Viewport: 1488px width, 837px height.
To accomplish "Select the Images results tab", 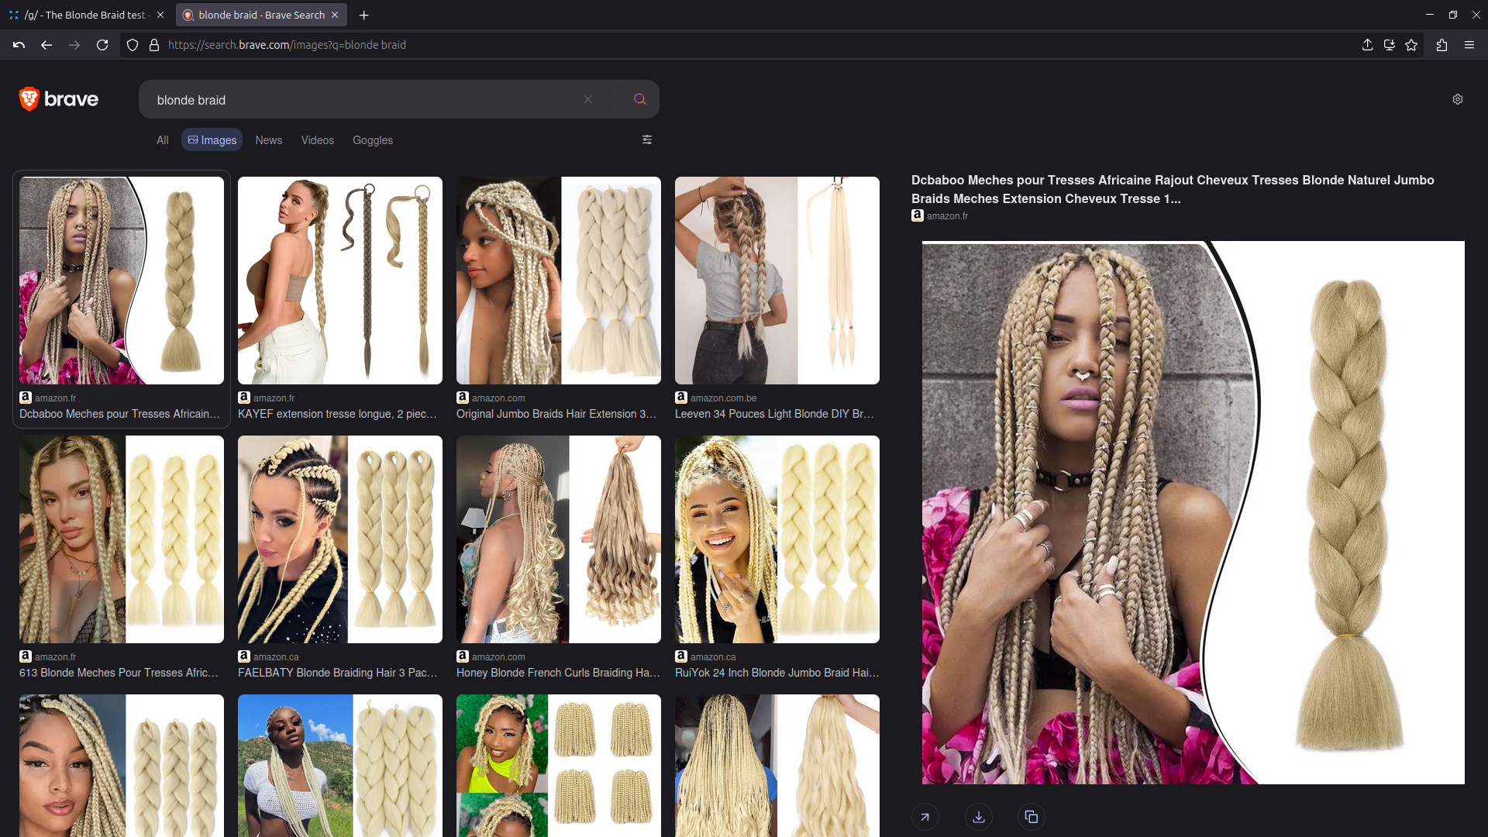I will click(212, 140).
